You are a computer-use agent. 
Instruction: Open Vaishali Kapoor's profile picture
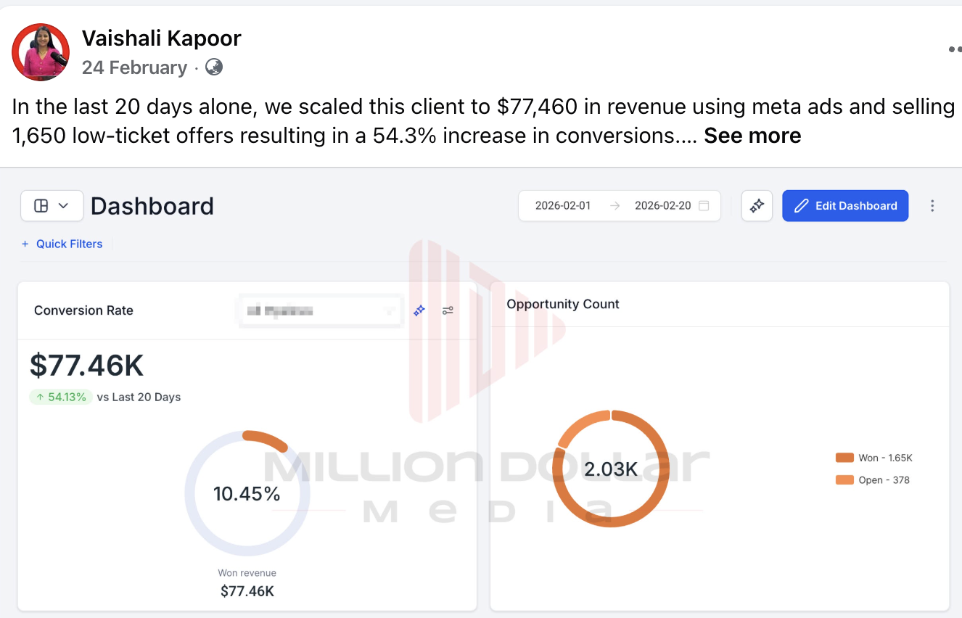(41, 51)
